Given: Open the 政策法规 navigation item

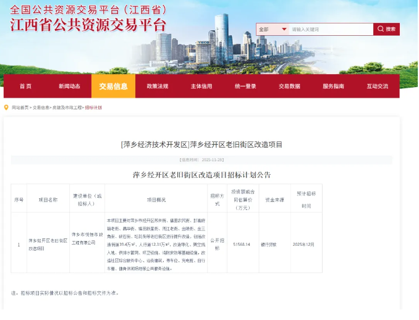Looking at the screenshot, I should click(x=157, y=86).
